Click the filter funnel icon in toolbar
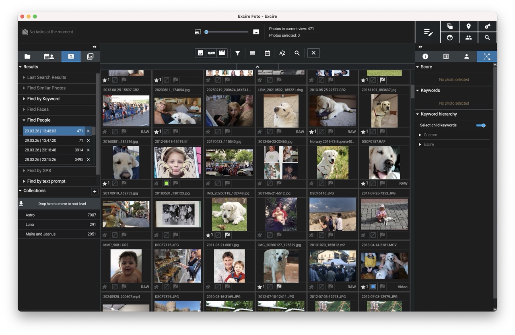Image resolution: width=515 pixels, height=335 pixels. tap(238, 53)
